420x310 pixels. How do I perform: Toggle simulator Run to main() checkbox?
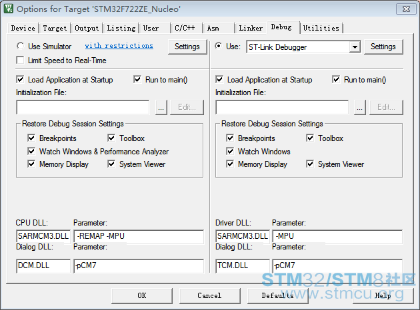click(x=137, y=79)
